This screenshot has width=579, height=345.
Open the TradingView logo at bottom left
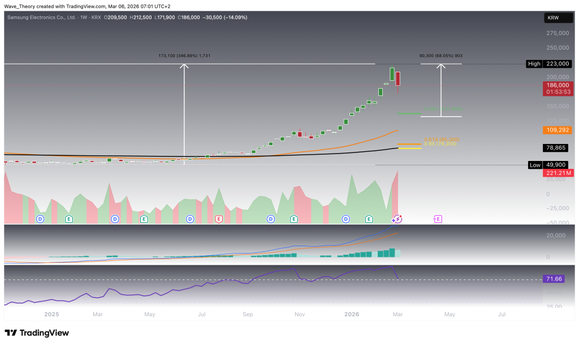pos(37,333)
